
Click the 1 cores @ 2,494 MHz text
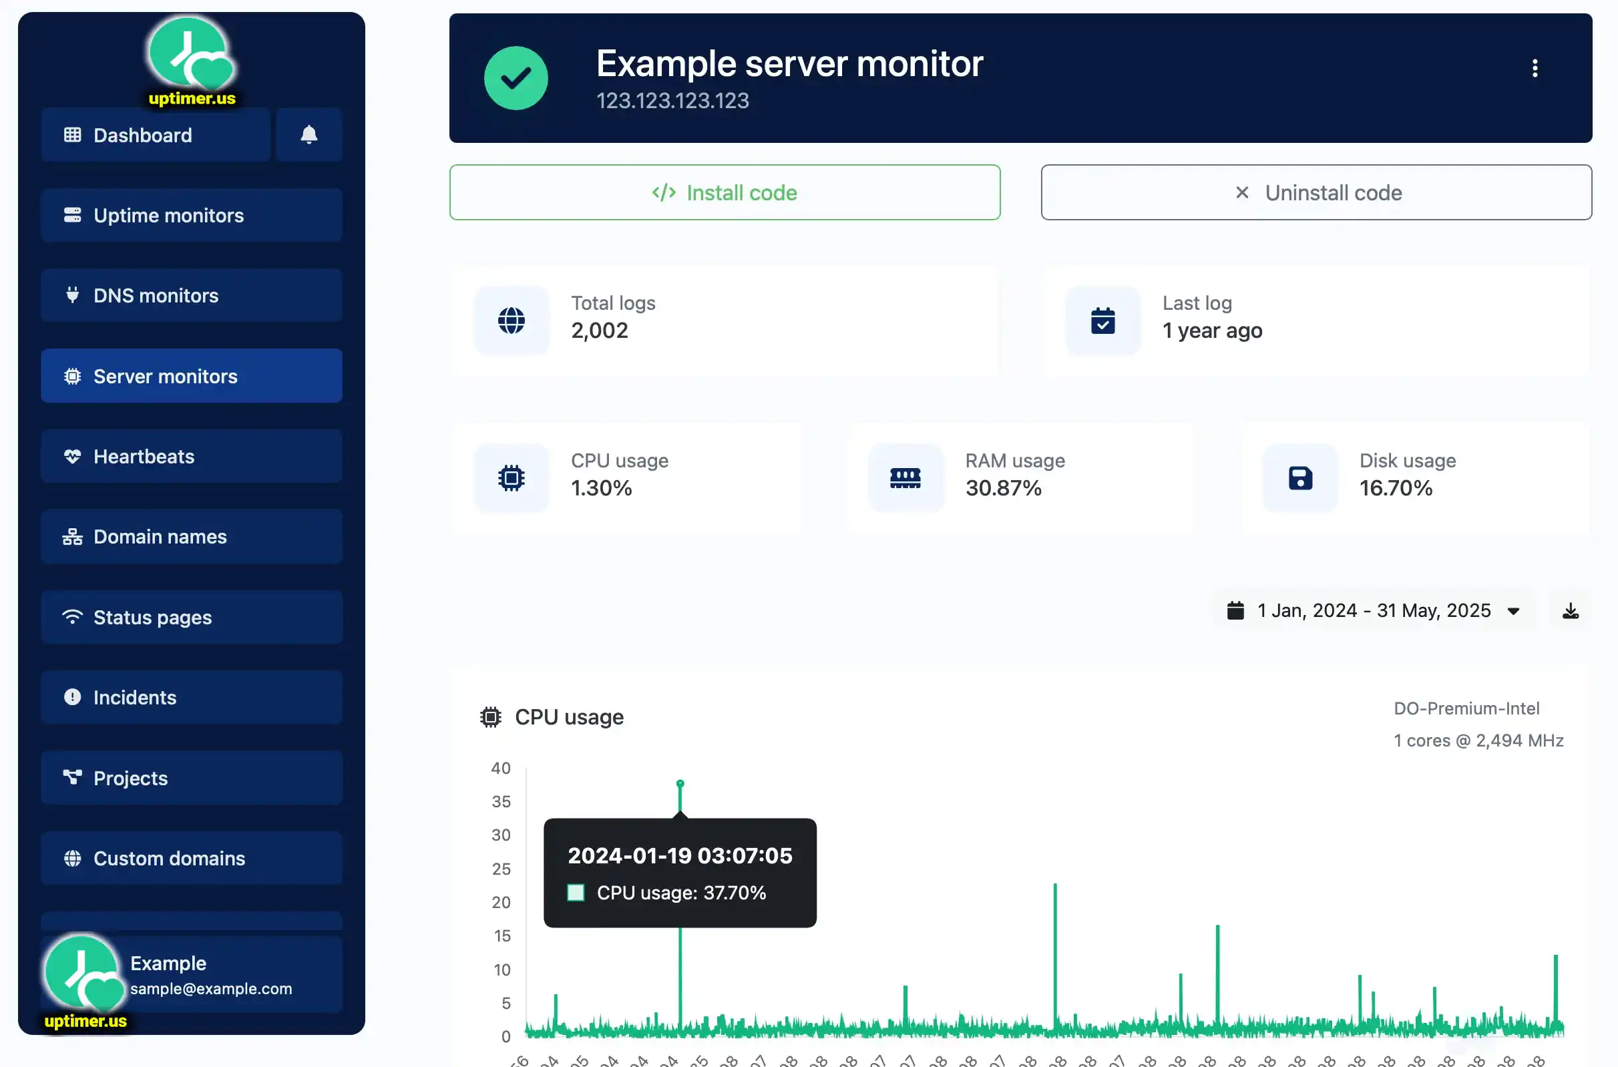tap(1478, 740)
